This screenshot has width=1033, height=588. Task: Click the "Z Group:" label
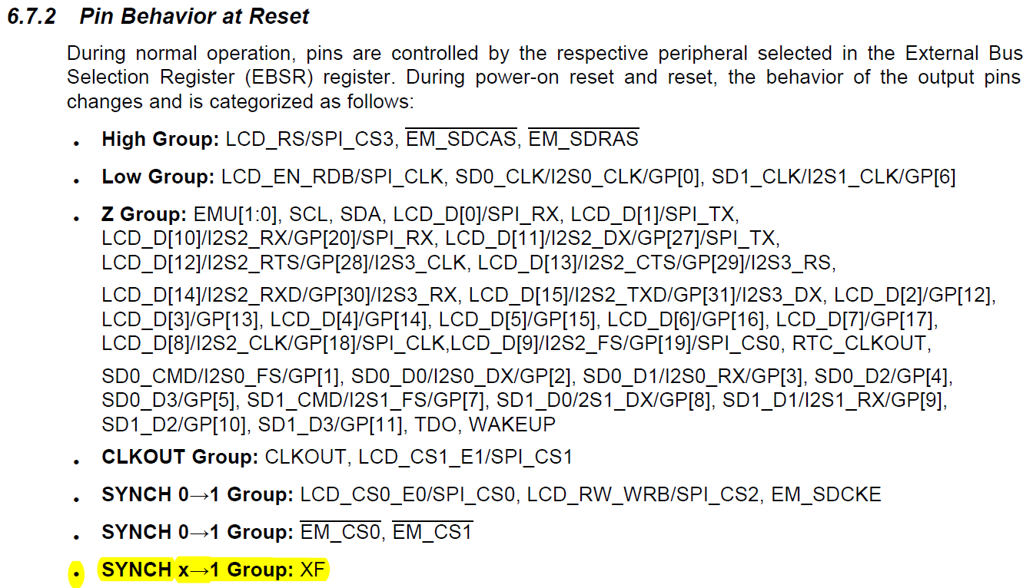pos(144,214)
